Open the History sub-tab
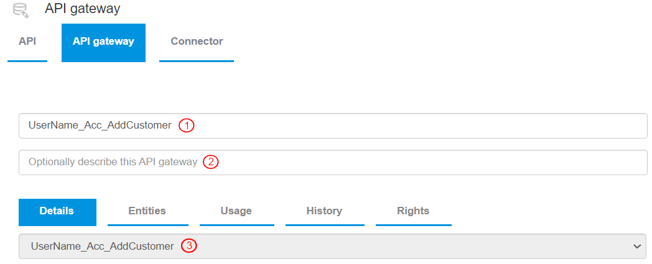652x264 pixels. pyautogui.click(x=324, y=211)
